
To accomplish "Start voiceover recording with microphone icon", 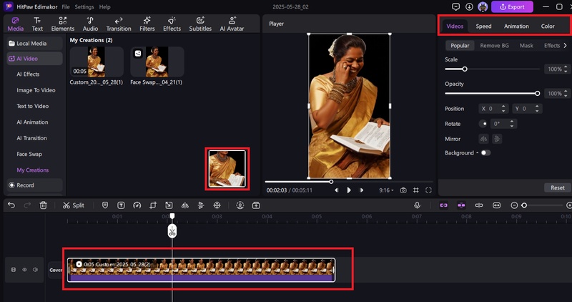I will [417, 205].
